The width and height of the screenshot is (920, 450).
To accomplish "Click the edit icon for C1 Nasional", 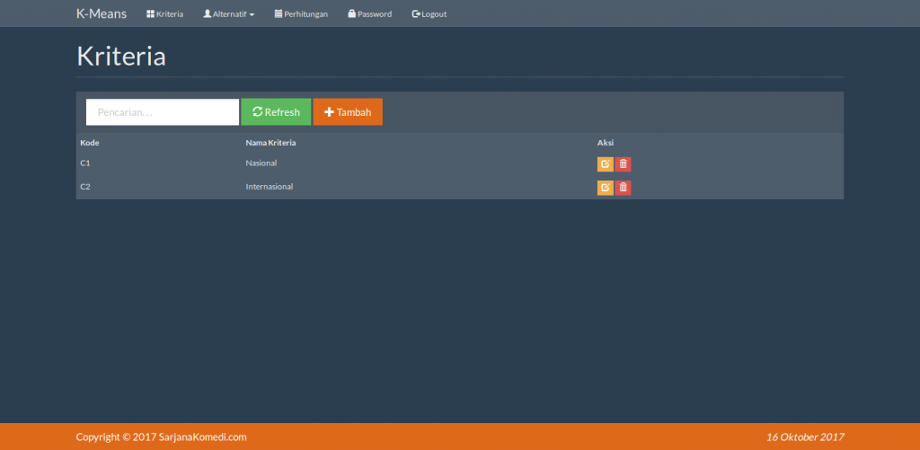I will (605, 164).
